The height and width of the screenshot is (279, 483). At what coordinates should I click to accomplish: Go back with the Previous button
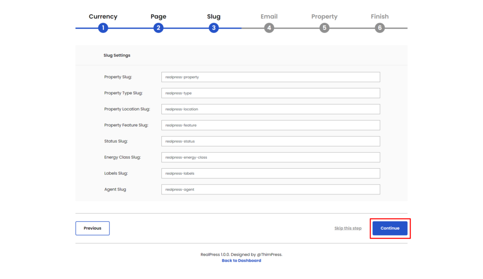tap(92, 228)
